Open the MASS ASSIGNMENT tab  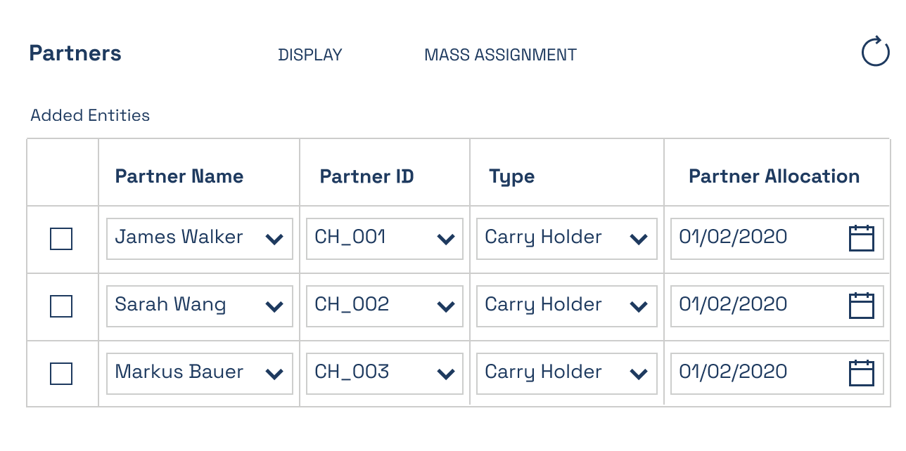click(500, 55)
